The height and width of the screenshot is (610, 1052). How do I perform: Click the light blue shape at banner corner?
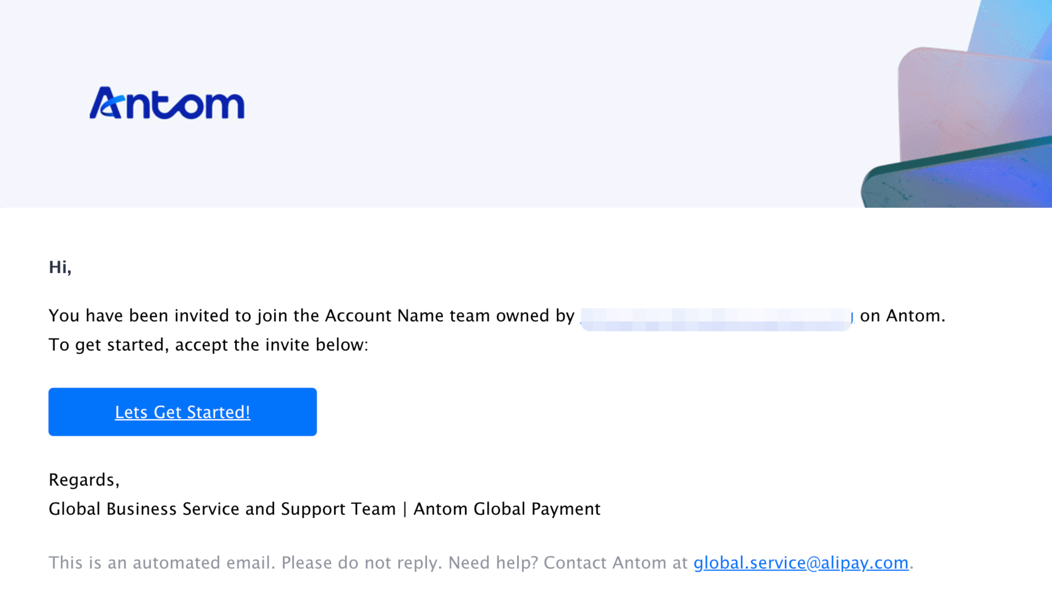tap(1021, 25)
